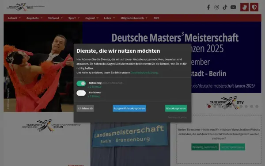Click the 'Dienste, die wir nutzen möchten' heading

118,51
